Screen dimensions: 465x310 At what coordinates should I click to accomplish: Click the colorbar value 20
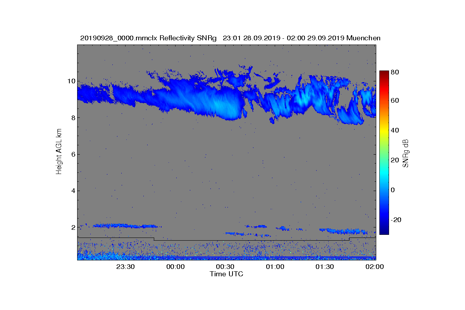click(x=395, y=160)
